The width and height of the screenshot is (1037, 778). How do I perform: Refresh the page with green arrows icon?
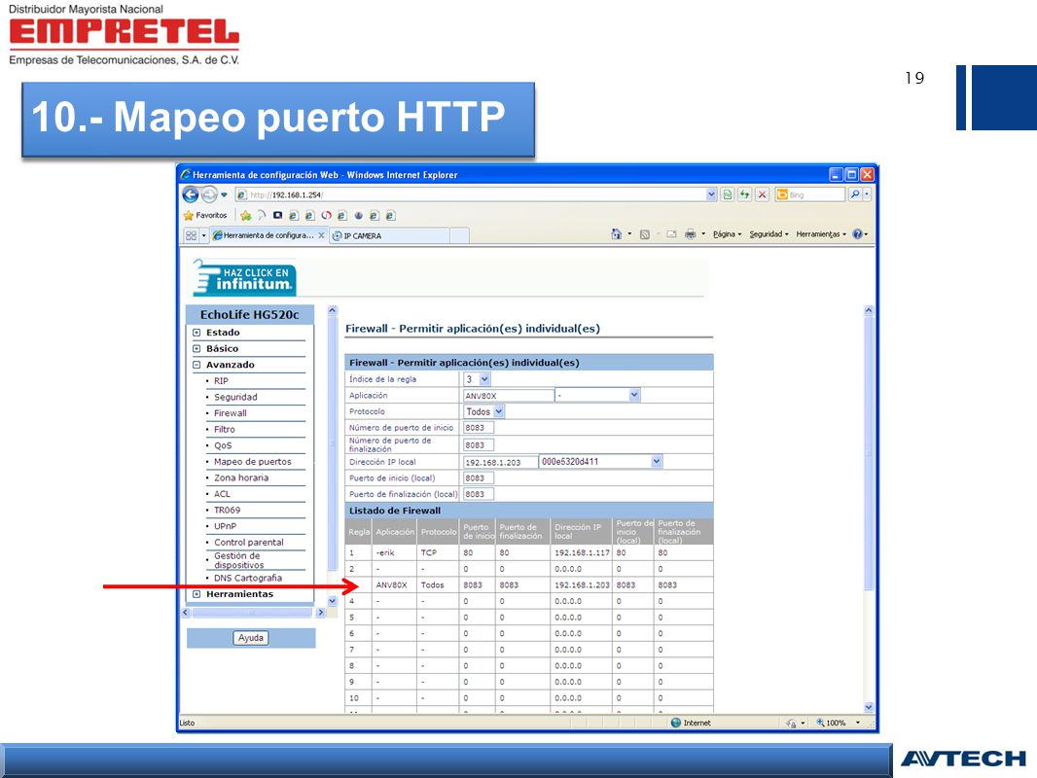tap(745, 194)
